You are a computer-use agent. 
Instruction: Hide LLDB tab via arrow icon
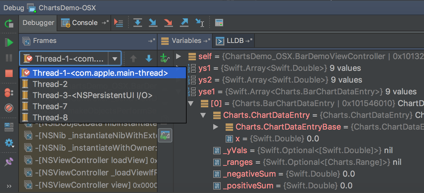click(249, 41)
